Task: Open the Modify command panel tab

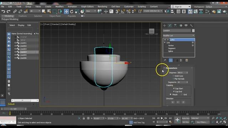Action: click(x=170, y=26)
